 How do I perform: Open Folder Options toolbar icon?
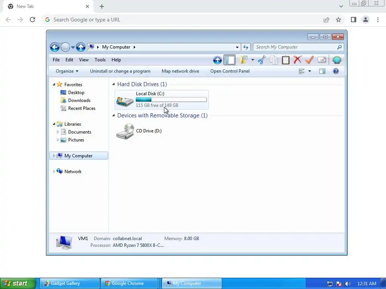tap(244, 60)
